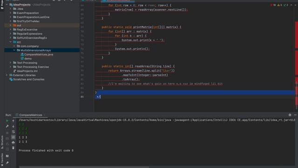Go to next highlighted error arrow
The image size is (298, 168).
click(x=296, y=5)
